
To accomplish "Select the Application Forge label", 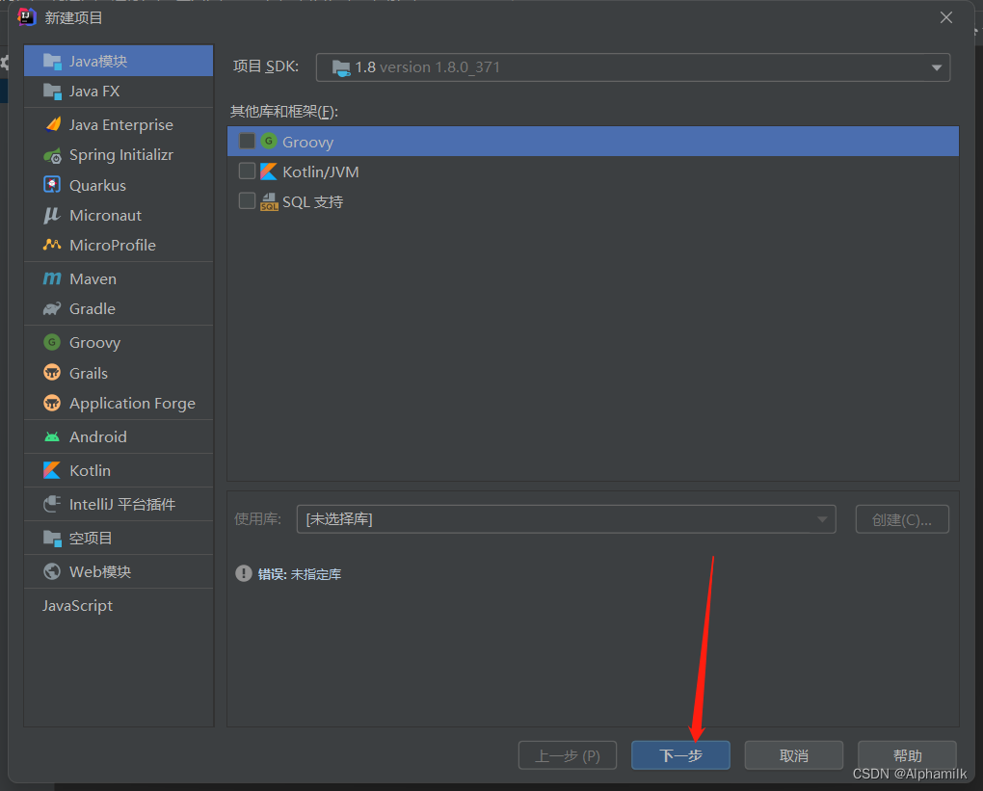I will 132,404.
